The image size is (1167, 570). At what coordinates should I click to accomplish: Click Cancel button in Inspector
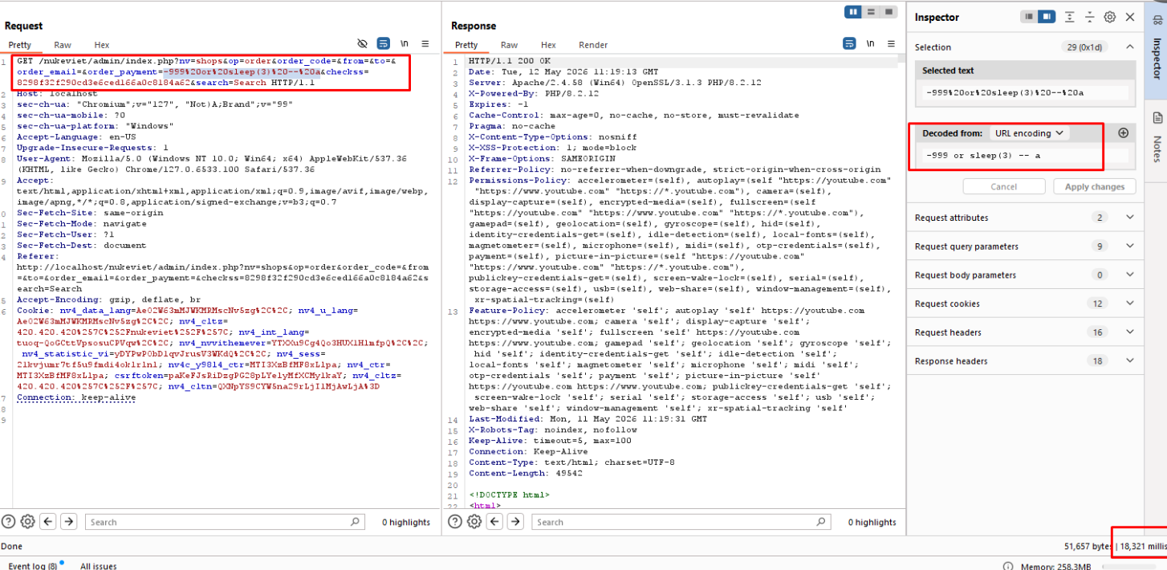(1004, 186)
